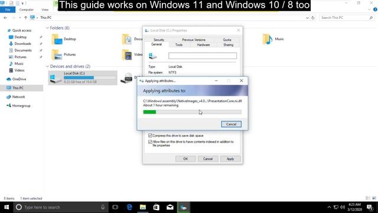Select the Pictures folder icon in Folders
This screenshot has height=213, width=378.
click(57, 55)
